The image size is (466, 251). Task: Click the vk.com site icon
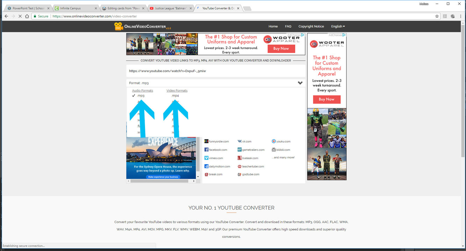(240, 141)
